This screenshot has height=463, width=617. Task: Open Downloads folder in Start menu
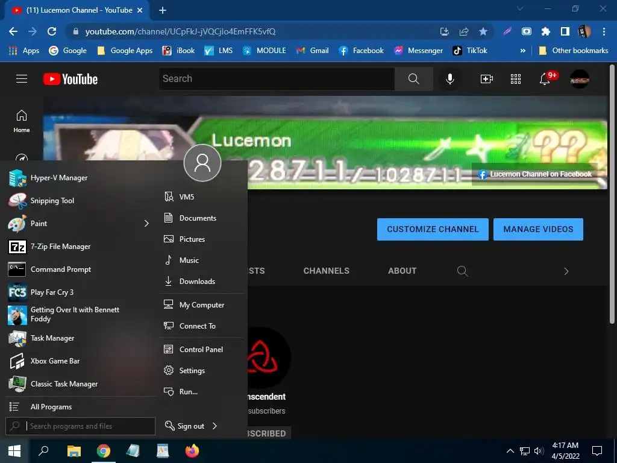point(202,281)
